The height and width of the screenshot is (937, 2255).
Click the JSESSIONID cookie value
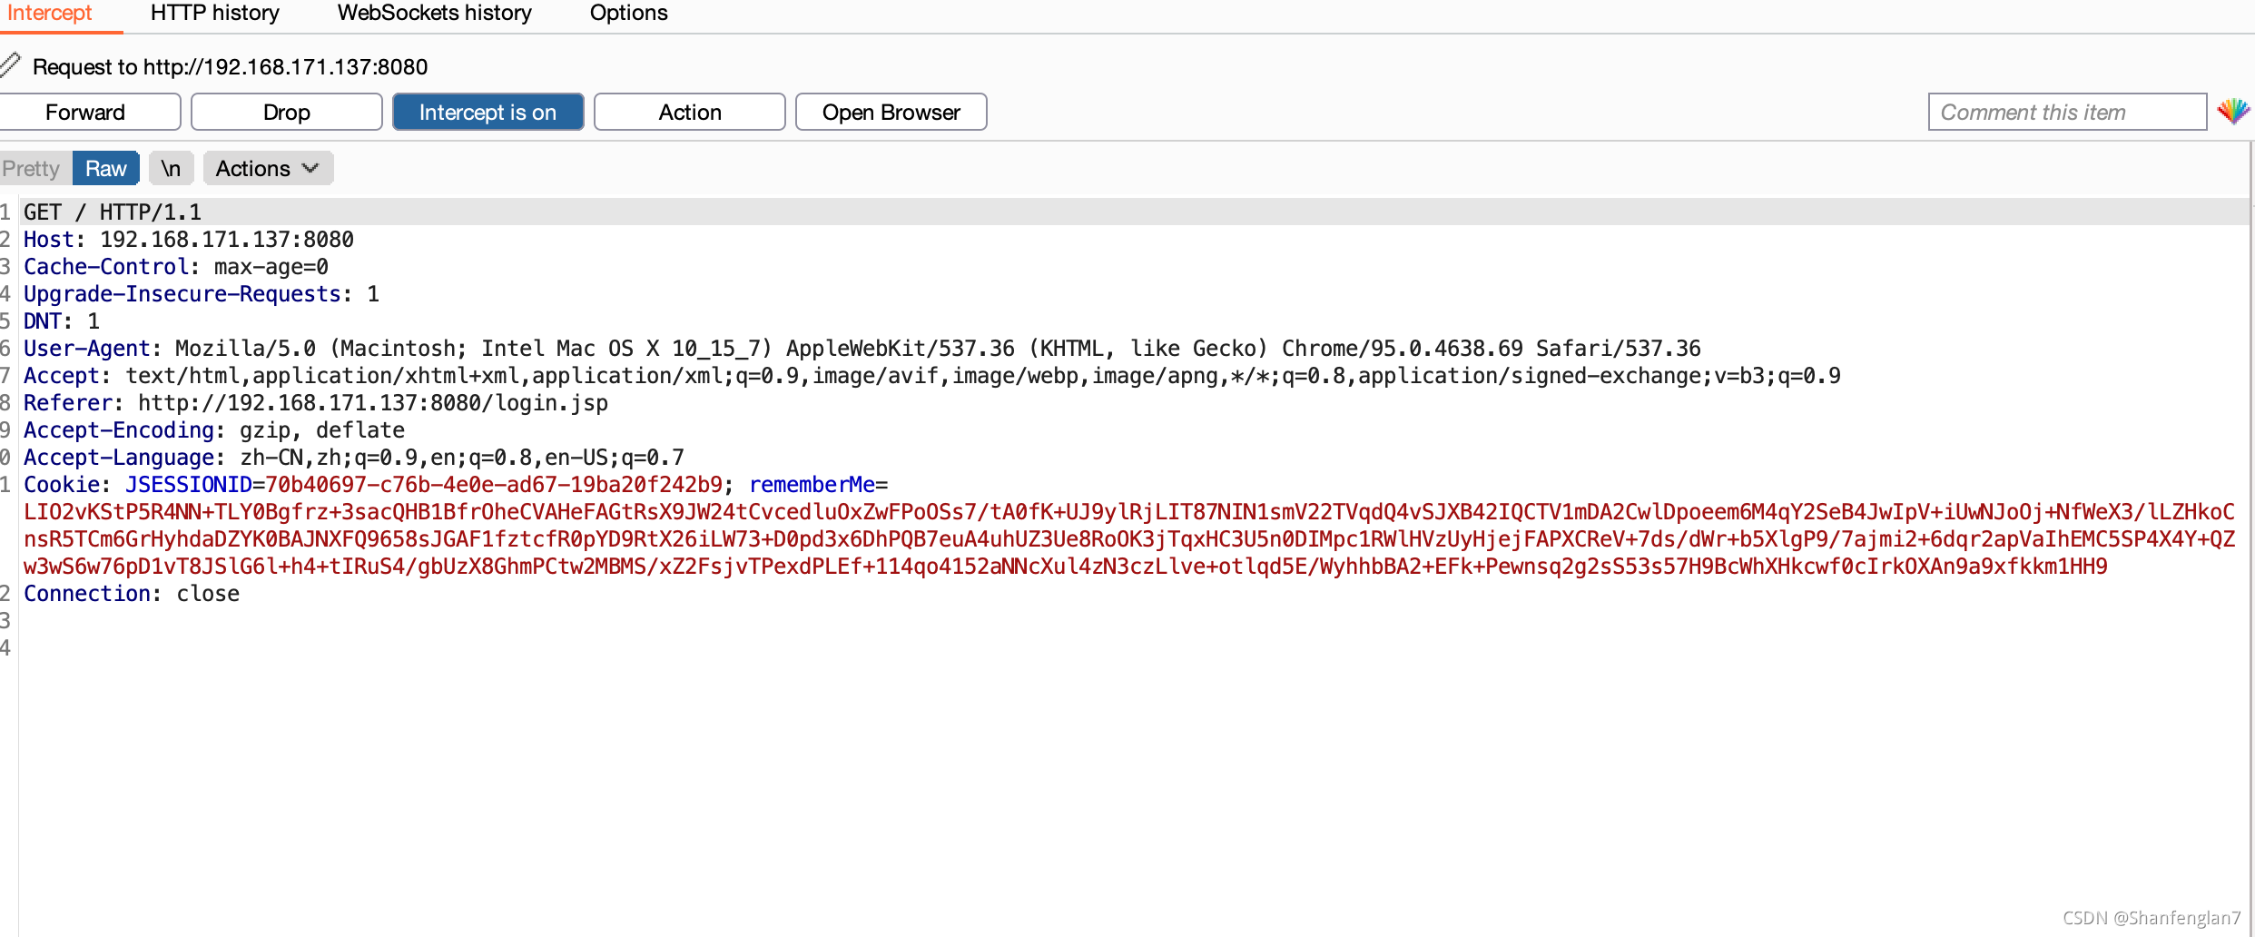coord(494,484)
